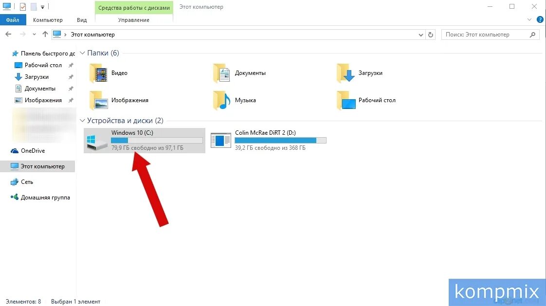Click the computer icon in the title bar
This screenshot has height=306, width=546.
[x=7, y=6]
